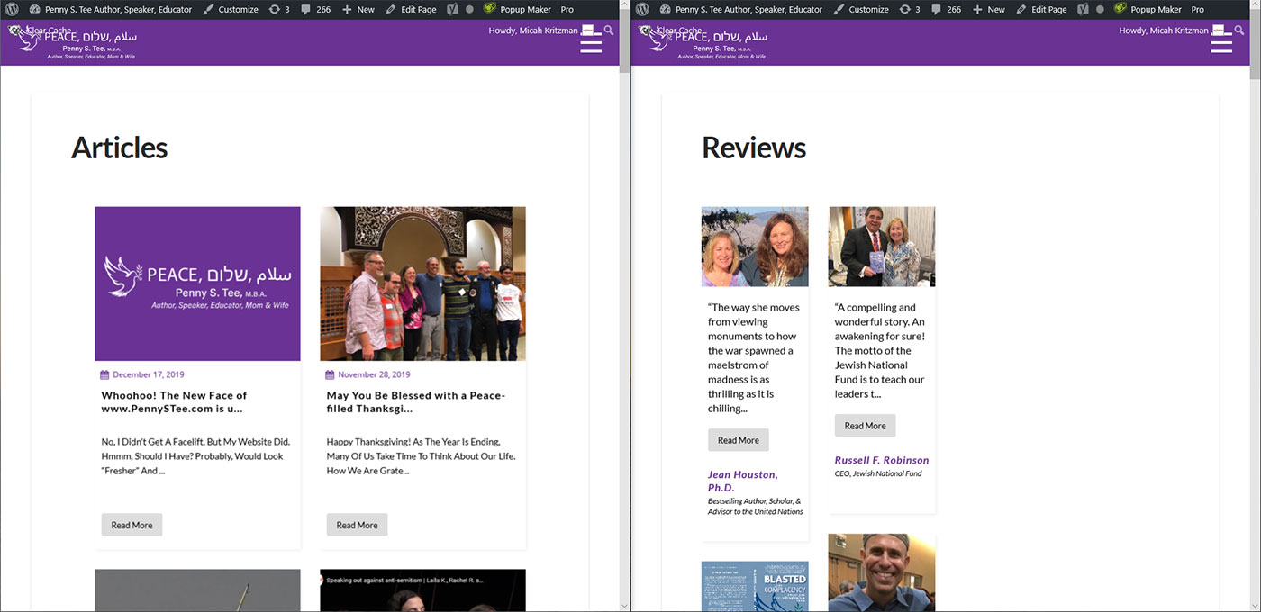Open hamburger menu in Articles window
The image size is (1261, 612).
(591, 43)
